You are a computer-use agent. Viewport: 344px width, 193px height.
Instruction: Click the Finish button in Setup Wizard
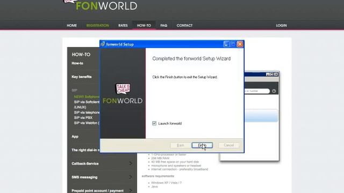pyautogui.click(x=202, y=145)
